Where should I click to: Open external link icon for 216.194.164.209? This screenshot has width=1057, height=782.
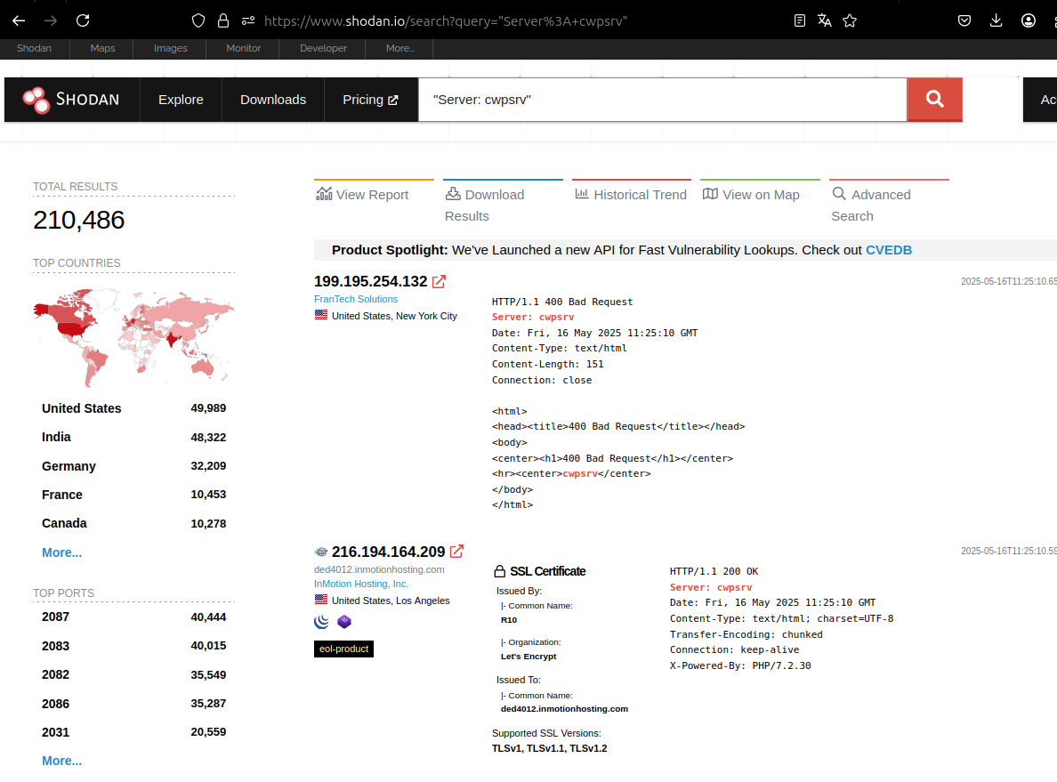click(x=456, y=552)
